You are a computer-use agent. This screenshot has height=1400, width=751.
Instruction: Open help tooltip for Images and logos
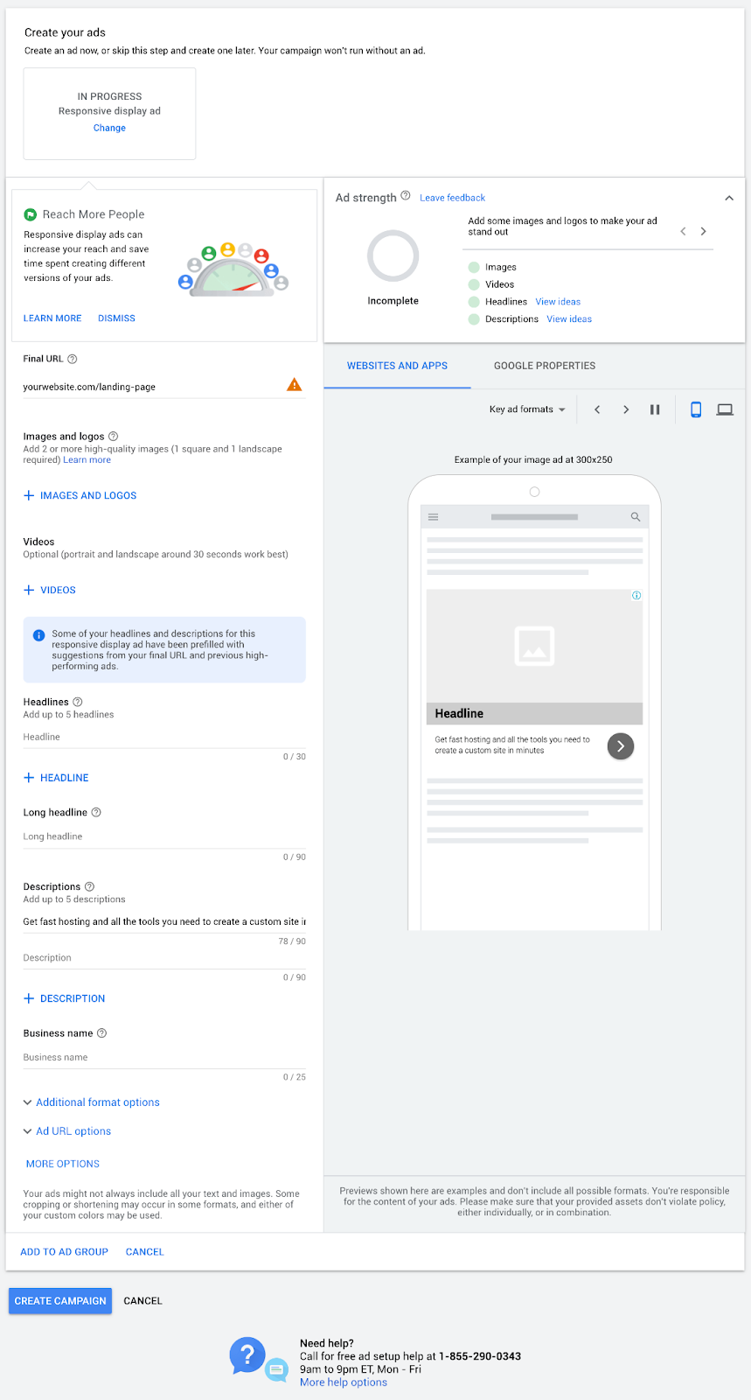pyautogui.click(x=113, y=436)
